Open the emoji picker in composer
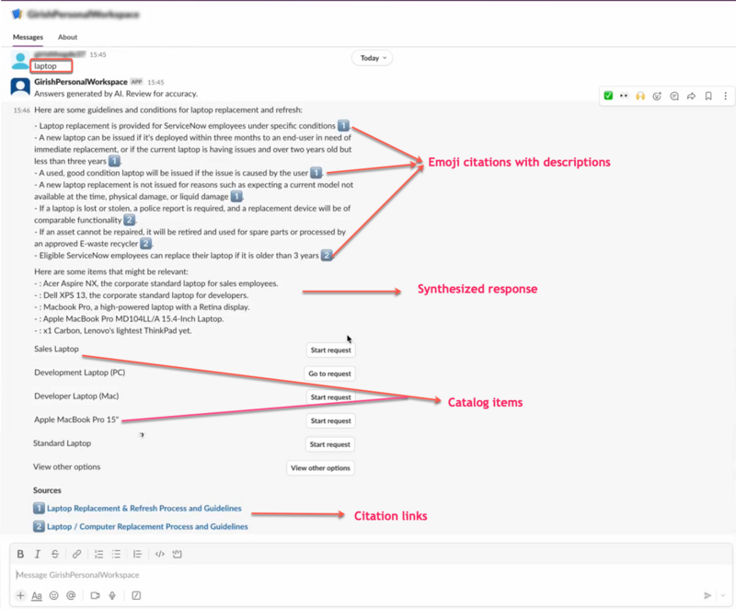This screenshot has height=609, width=736. (x=54, y=595)
